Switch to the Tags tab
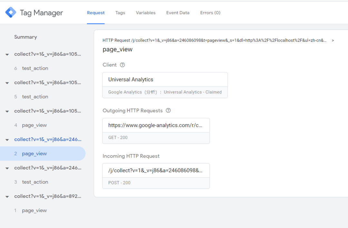The width and height of the screenshot is (348, 228). click(x=120, y=13)
